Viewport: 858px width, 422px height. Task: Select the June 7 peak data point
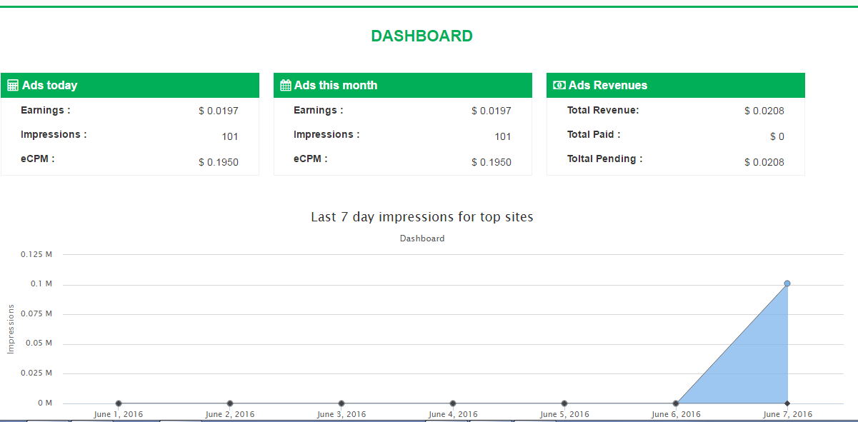coord(787,283)
